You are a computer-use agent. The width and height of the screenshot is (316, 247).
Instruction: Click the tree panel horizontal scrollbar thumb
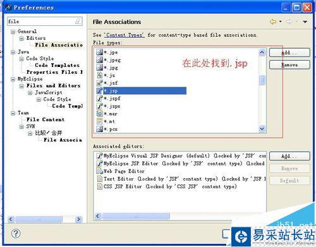pyautogui.click(x=39, y=219)
